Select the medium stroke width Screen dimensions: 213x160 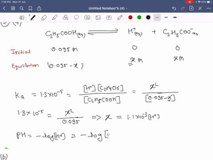pyautogui.click(x=166, y=17)
